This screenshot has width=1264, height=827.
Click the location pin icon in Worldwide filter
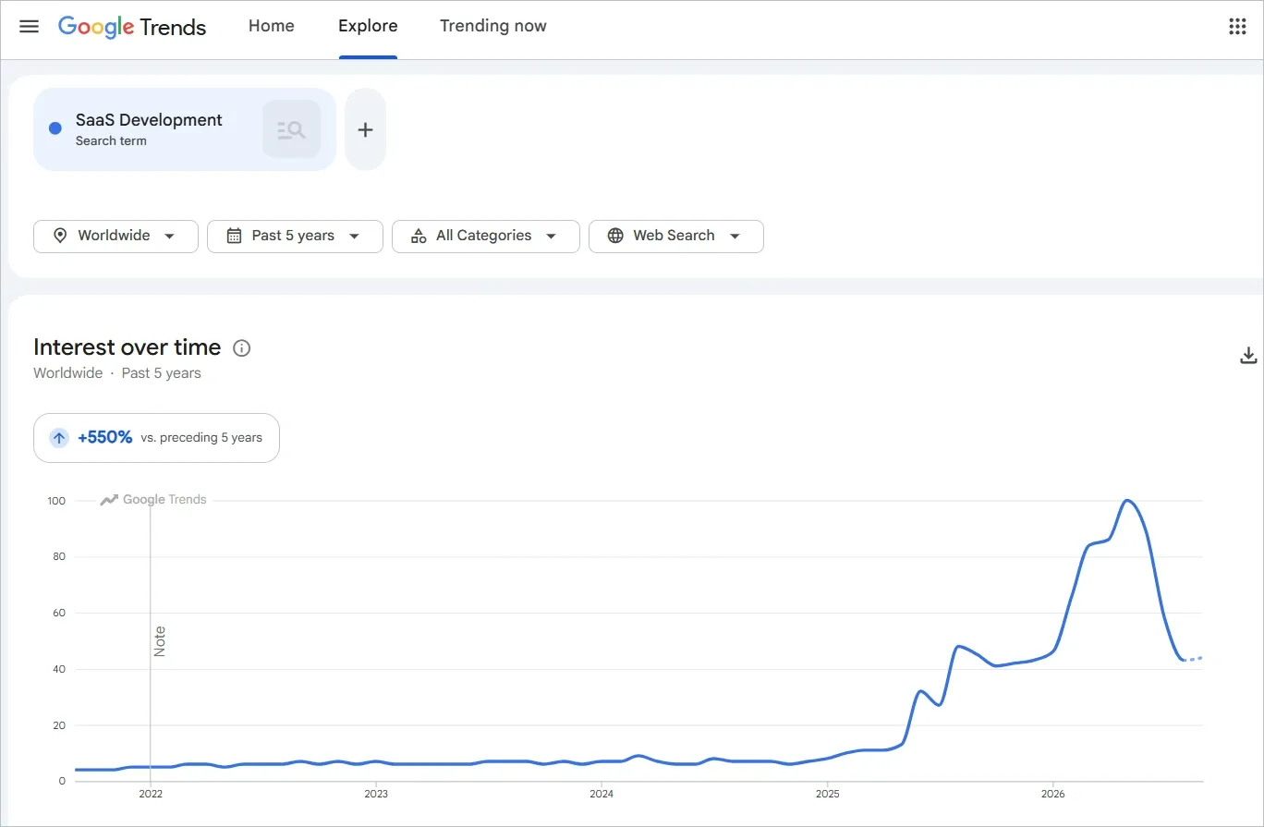(x=60, y=236)
